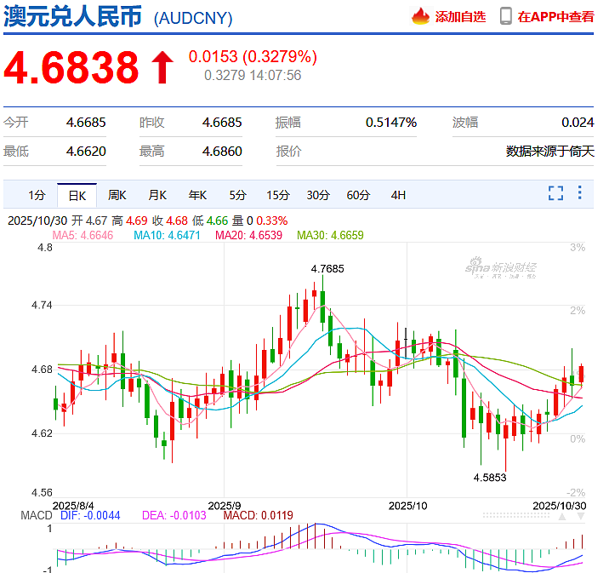Click the down triangle above the MACD panel
The image size is (609, 573).
click(x=581, y=517)
